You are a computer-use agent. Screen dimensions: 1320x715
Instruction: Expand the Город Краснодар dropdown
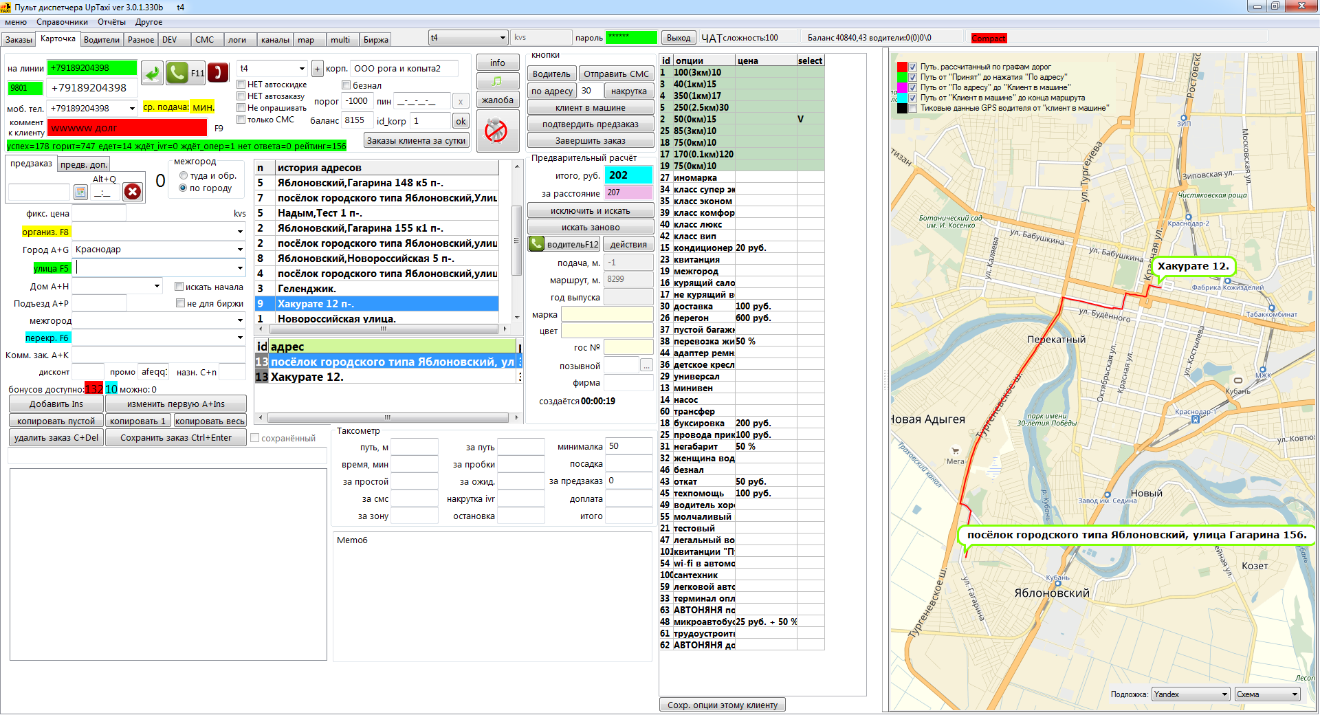coord(240,250)
